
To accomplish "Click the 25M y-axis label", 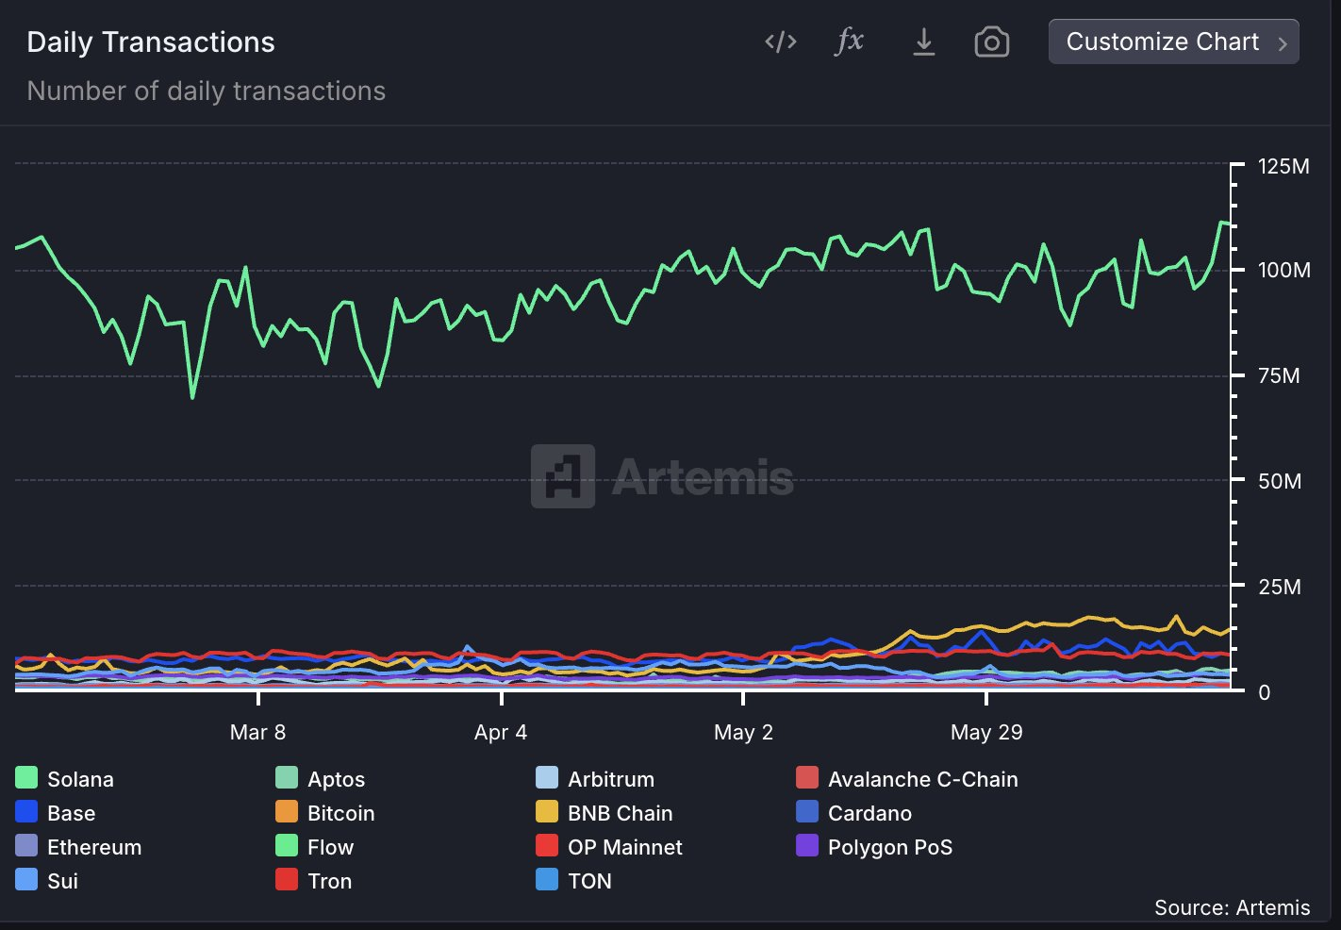I will [1280, 587].
